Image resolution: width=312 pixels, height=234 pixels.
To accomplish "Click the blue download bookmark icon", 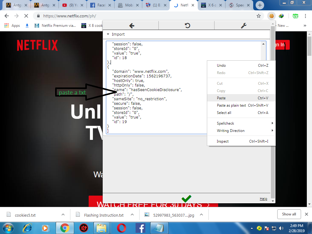I will click(27, 26).
